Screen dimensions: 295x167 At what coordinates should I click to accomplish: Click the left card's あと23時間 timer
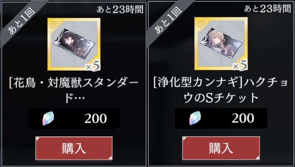(x=120, y=9)
